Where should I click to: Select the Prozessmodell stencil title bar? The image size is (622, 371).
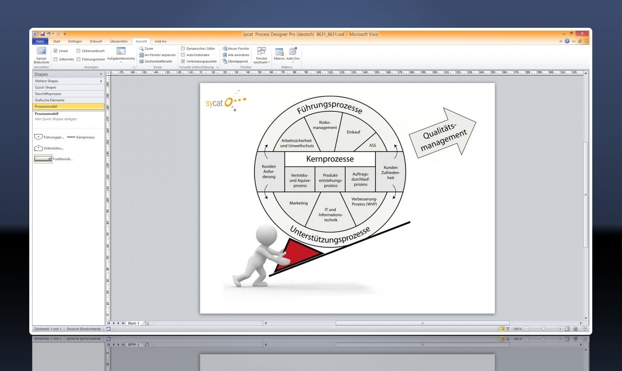[x=68, y=107]
